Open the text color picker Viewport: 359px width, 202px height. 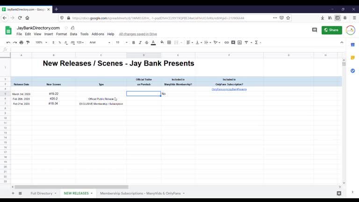point(153,43)
